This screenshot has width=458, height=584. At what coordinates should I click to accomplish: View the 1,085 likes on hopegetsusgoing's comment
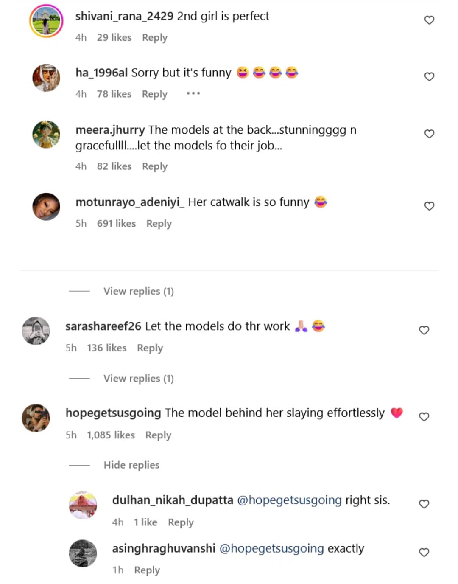point(111,435)
